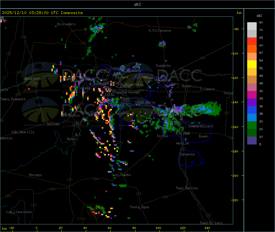Select the CompantEscard label
The image size is (275, 232).
click(201, 126)
